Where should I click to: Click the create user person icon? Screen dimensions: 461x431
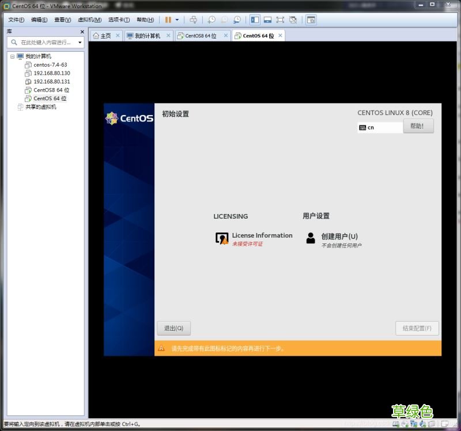311,238
